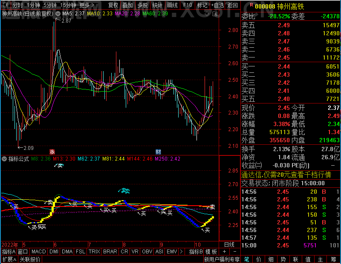Click the blue 财 marker on chart

tap(158, 152)
